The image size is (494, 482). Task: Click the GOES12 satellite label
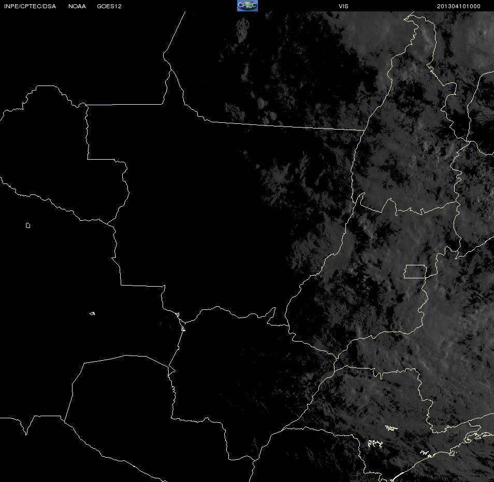(109, 6)
